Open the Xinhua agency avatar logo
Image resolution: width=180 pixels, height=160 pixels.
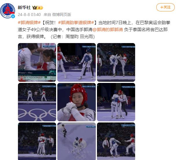point(8,11)
